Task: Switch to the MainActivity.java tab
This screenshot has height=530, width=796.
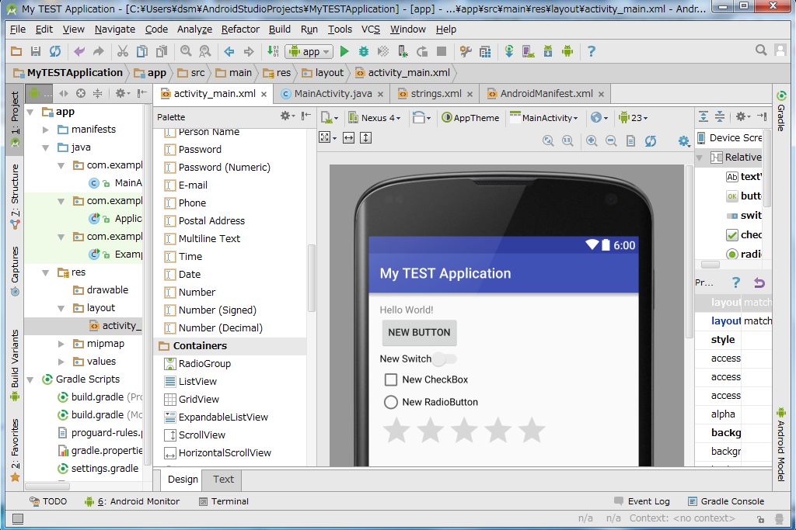Action: 333,94
